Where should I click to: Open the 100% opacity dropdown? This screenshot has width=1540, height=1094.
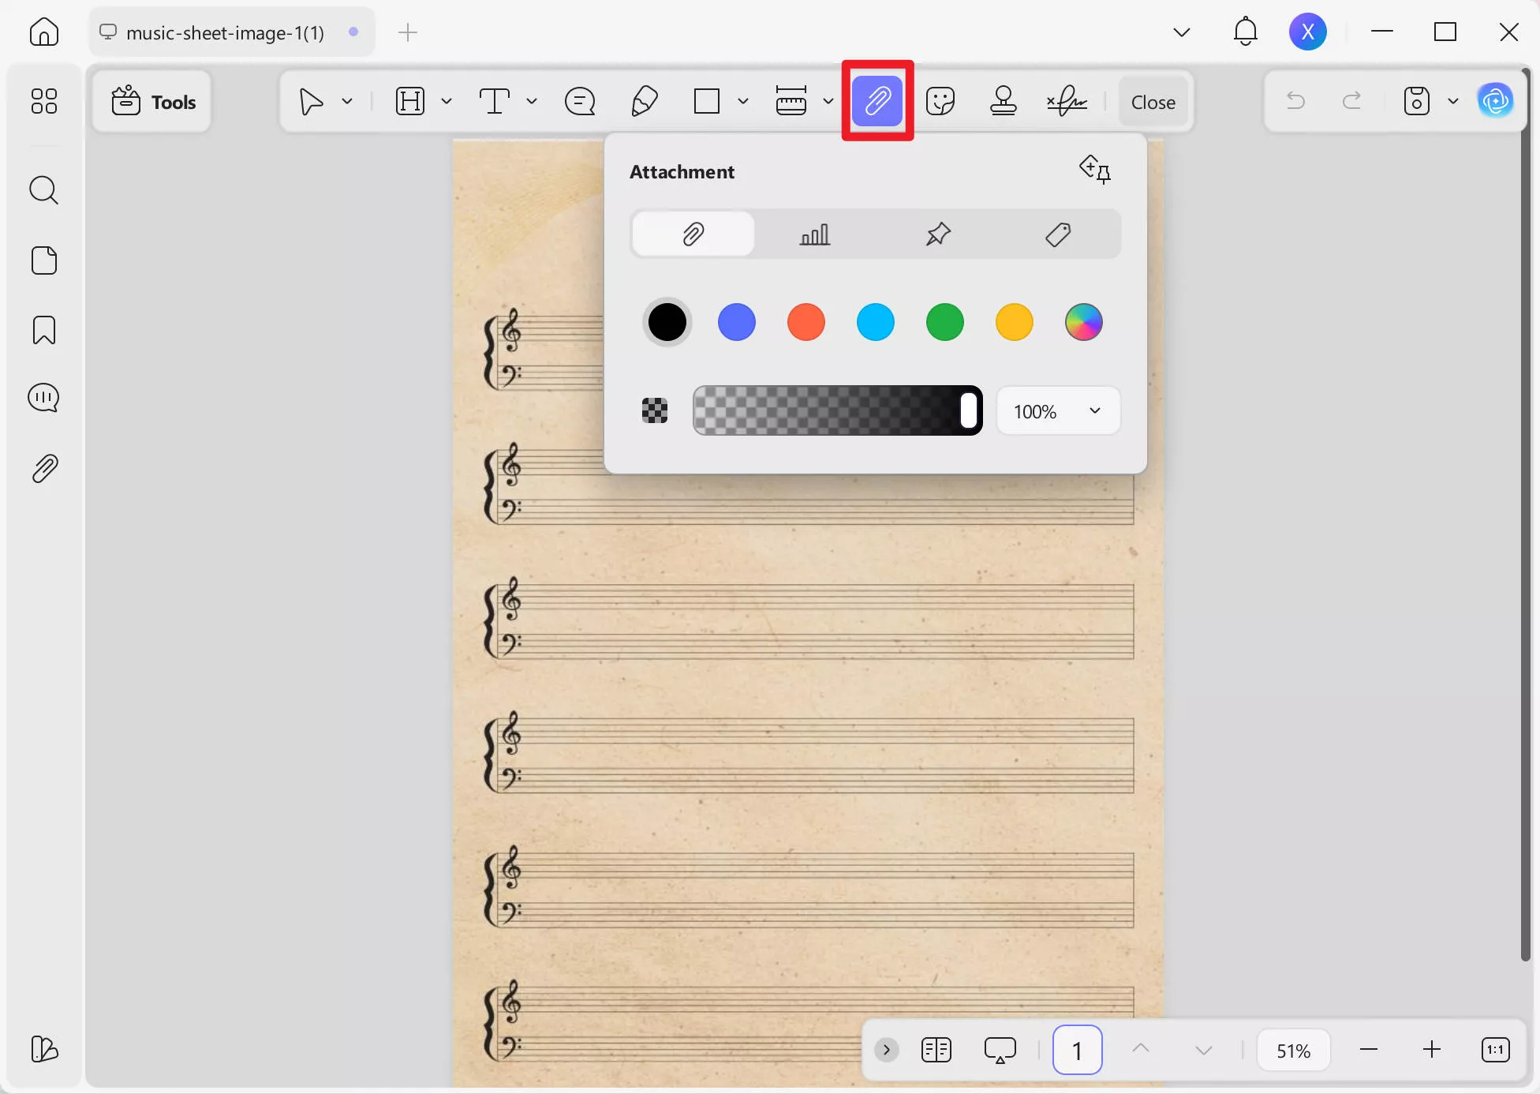pos(1058,410)
